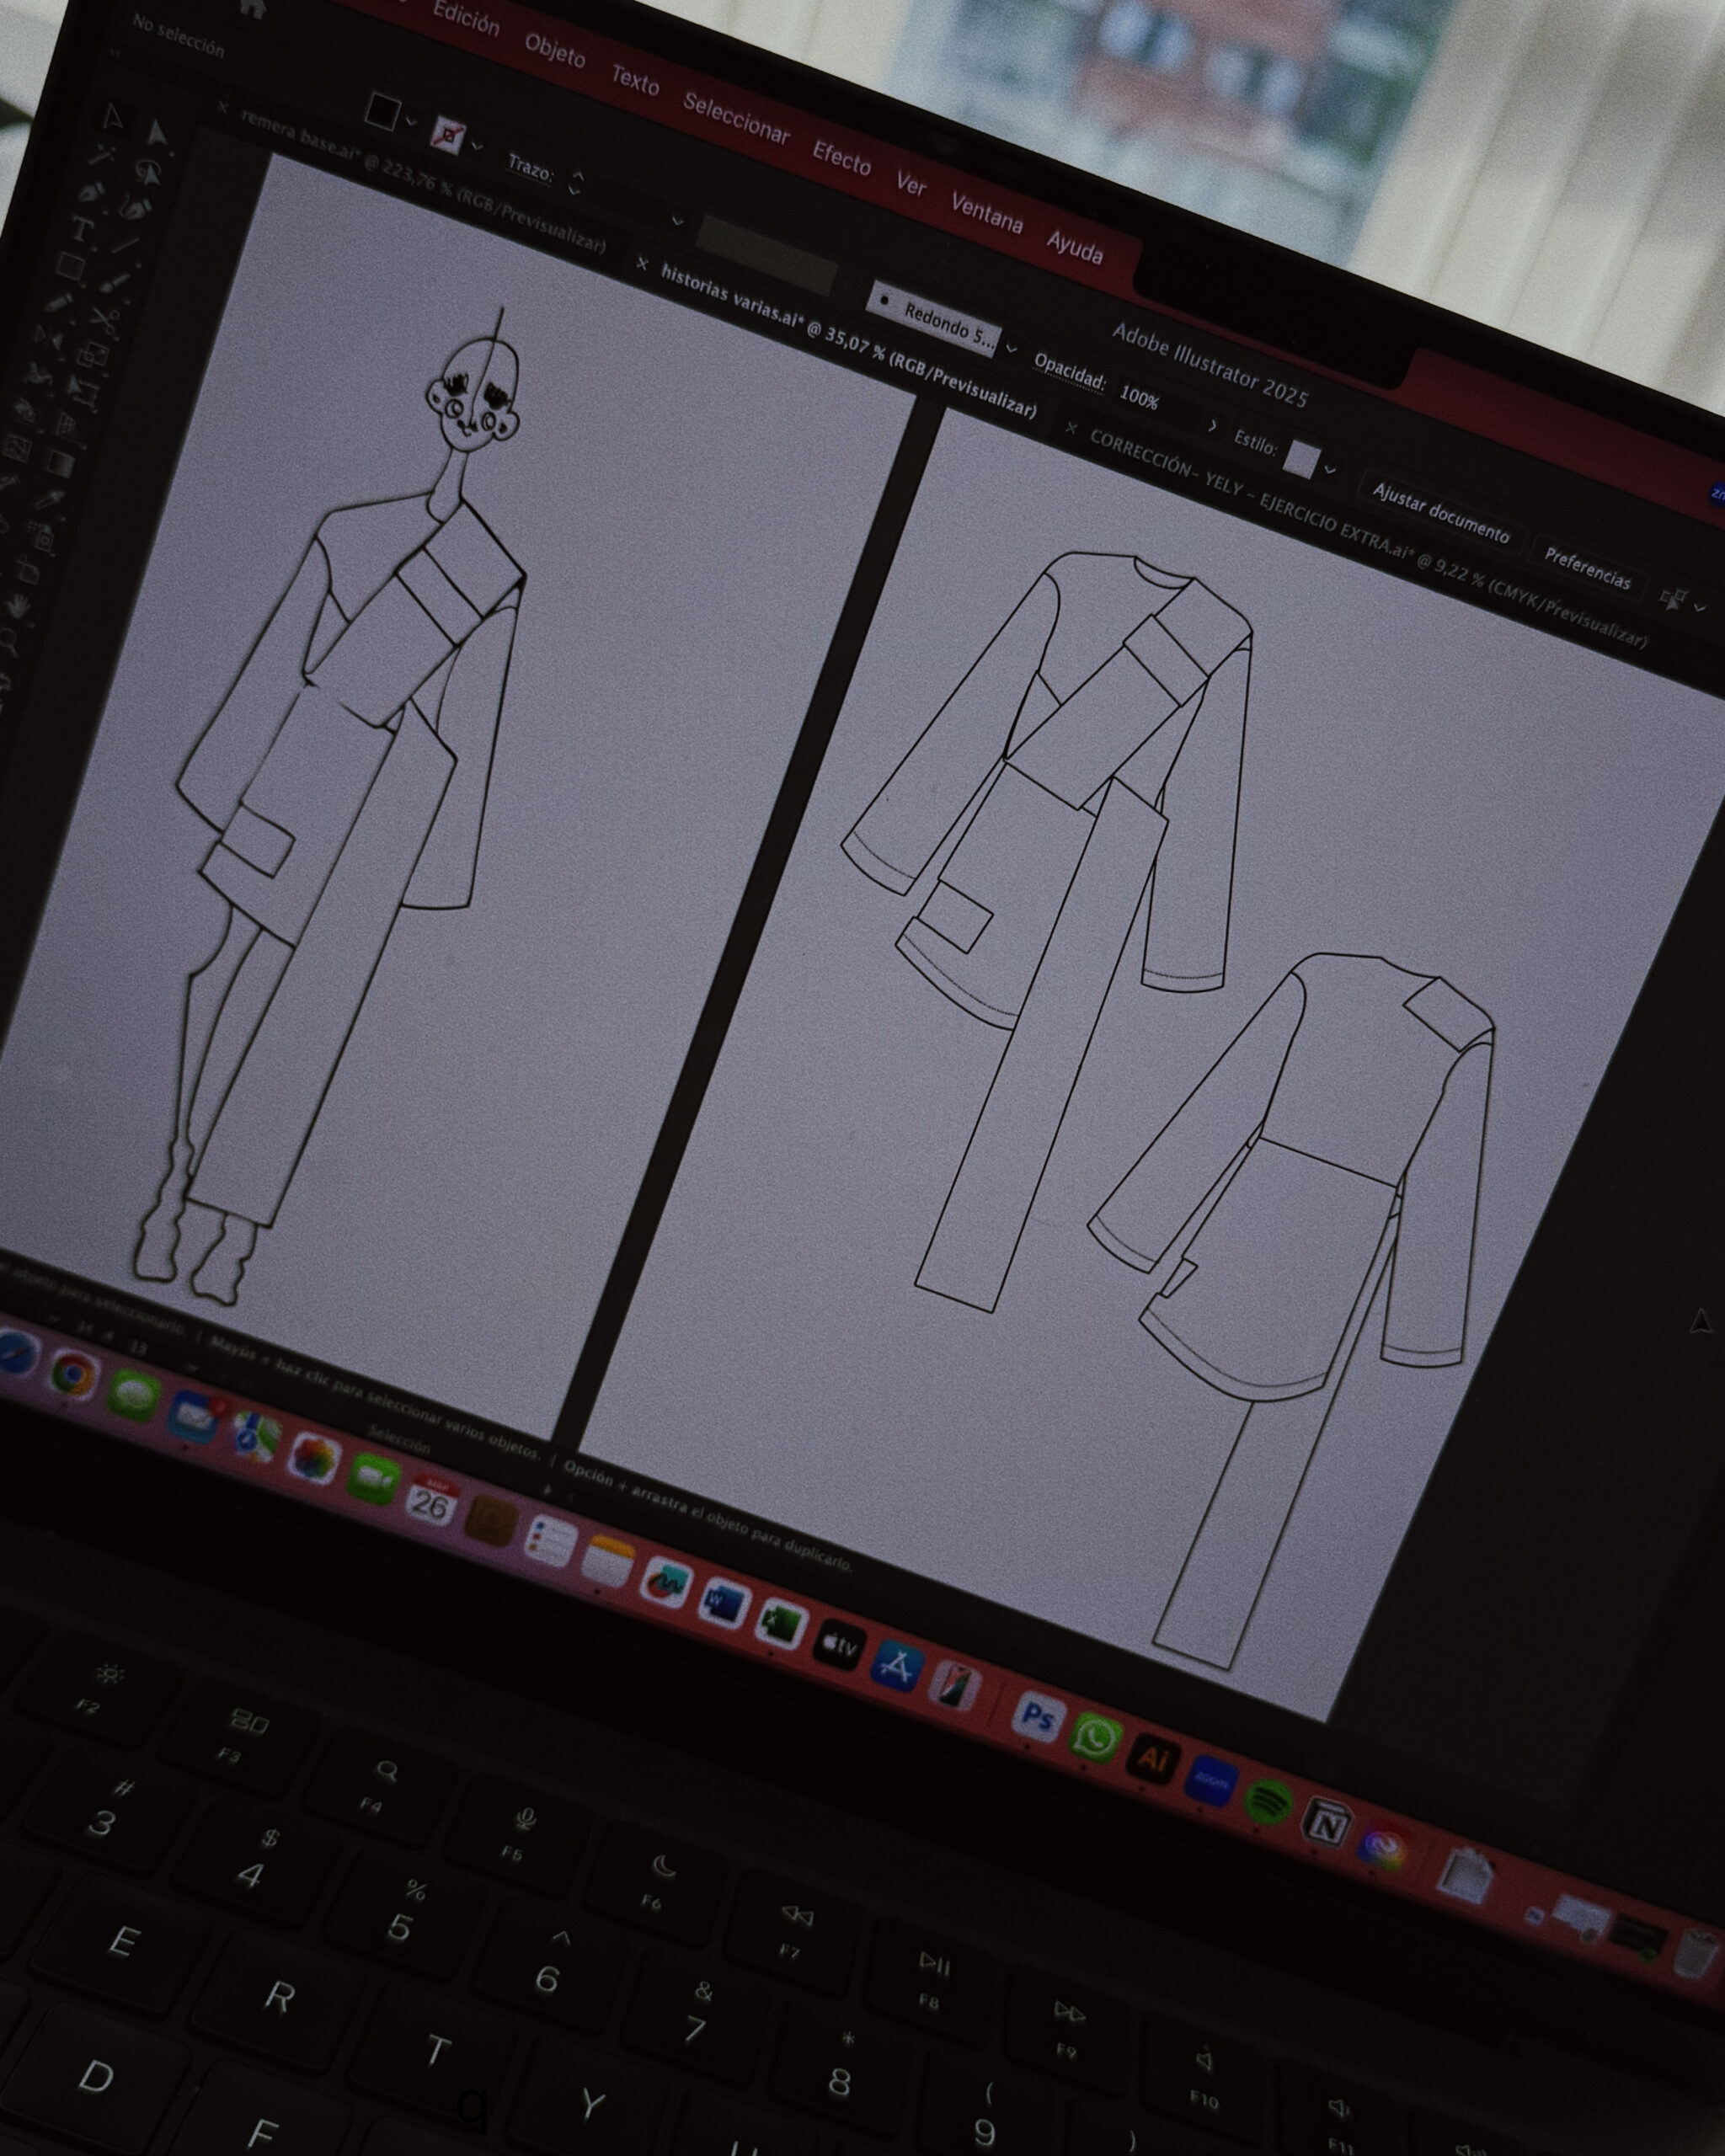Click the Trazo stroke weight stepper
1725x2156 pixels.
click(576, 183)
